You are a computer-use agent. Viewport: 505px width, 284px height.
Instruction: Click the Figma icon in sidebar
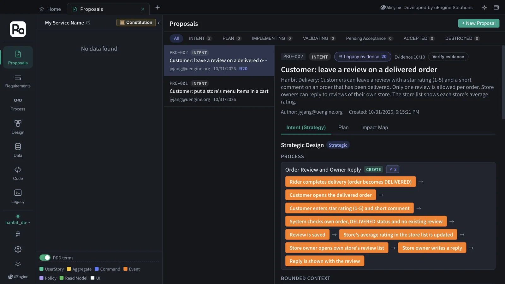[x=18, y=234]
